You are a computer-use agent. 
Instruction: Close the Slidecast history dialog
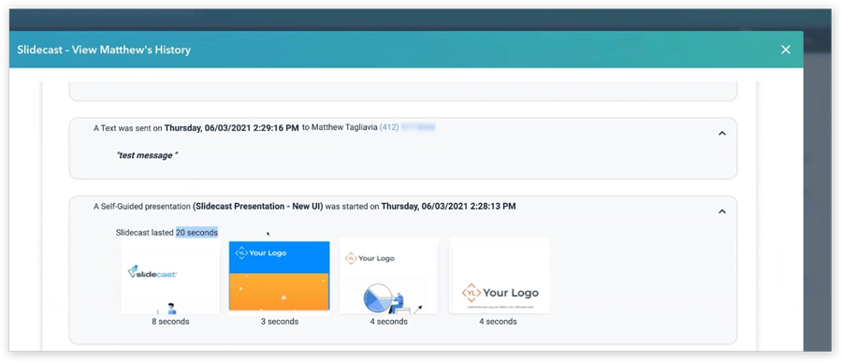[786, 50]
